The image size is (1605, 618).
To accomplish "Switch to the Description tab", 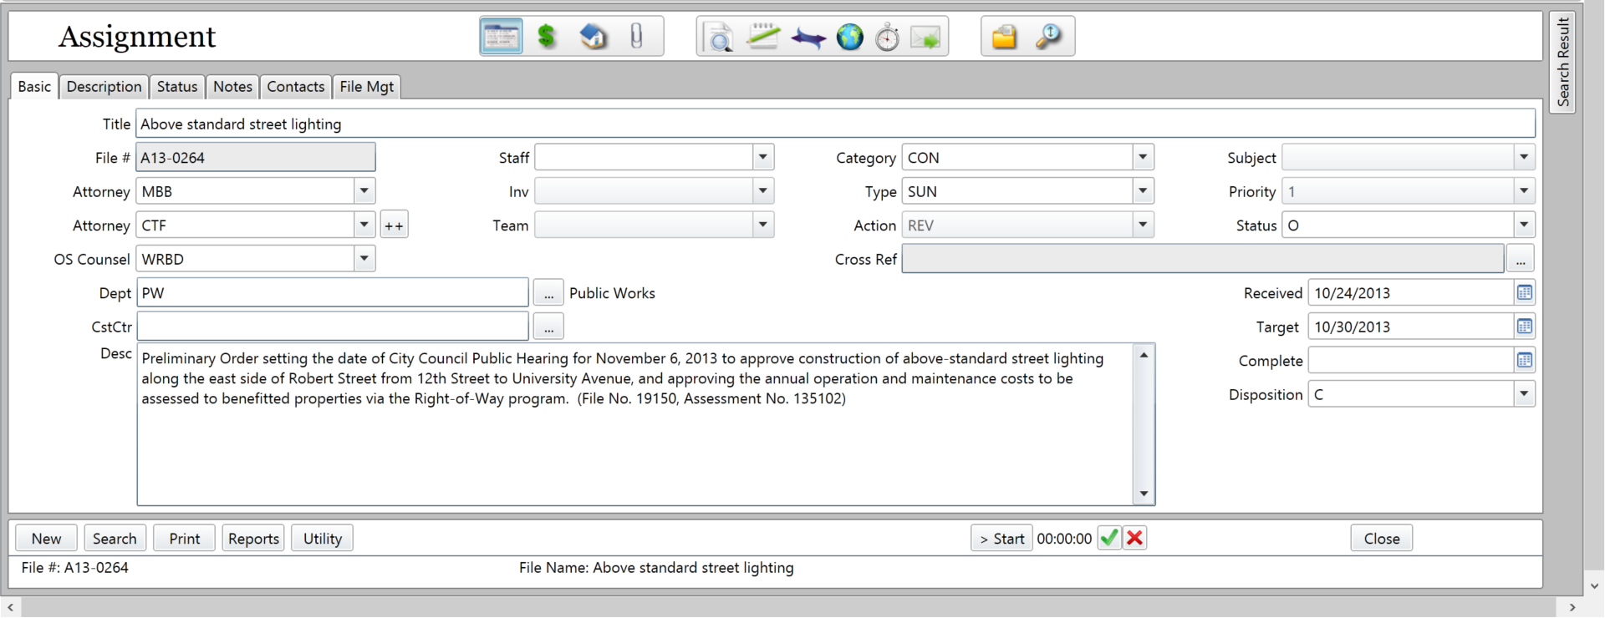I will pos(104,87).
